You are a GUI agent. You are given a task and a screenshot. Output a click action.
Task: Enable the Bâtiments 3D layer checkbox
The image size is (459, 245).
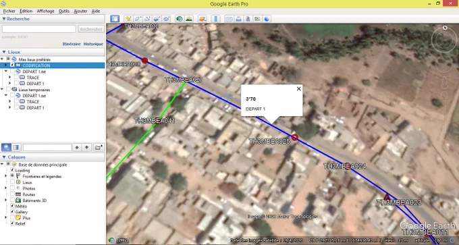click(x=12, y=200)
